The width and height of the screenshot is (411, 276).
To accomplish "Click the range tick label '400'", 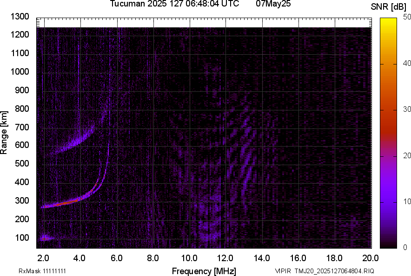I will [x=22, y=182].
